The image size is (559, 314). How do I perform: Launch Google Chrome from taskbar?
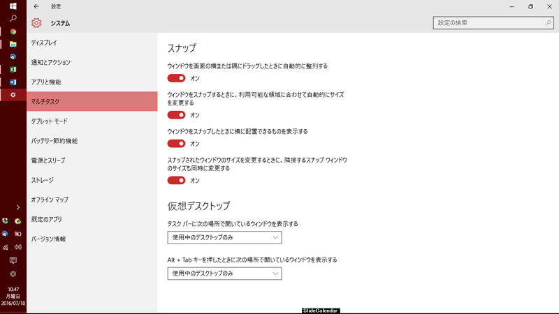(x=13, y=31)
